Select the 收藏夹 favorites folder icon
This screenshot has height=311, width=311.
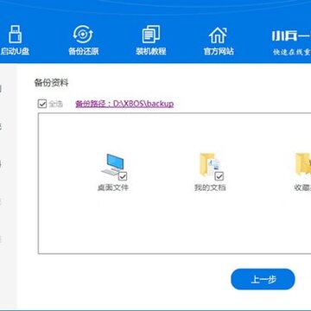303,165
